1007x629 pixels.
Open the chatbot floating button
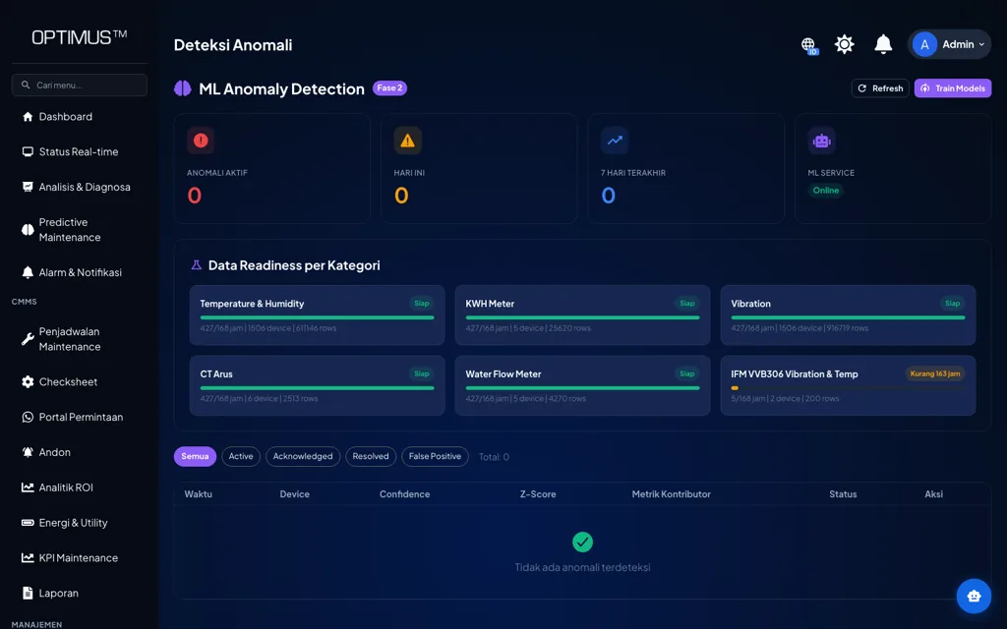click(x=974, y=596)
